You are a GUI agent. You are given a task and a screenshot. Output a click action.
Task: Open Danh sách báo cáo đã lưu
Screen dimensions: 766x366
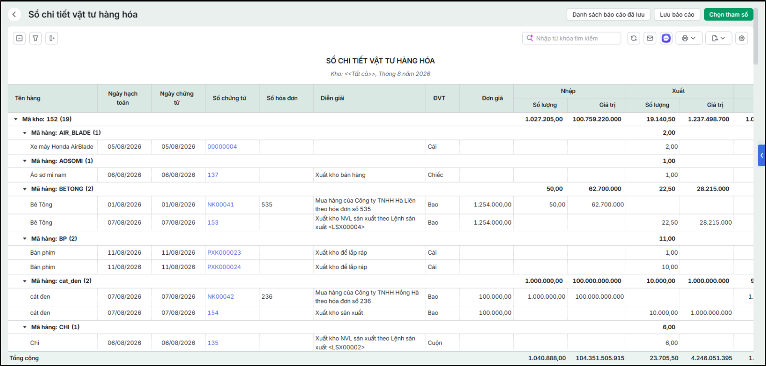pos(608,14)
